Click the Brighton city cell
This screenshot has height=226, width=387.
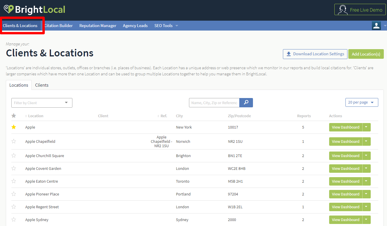point(183,156)
